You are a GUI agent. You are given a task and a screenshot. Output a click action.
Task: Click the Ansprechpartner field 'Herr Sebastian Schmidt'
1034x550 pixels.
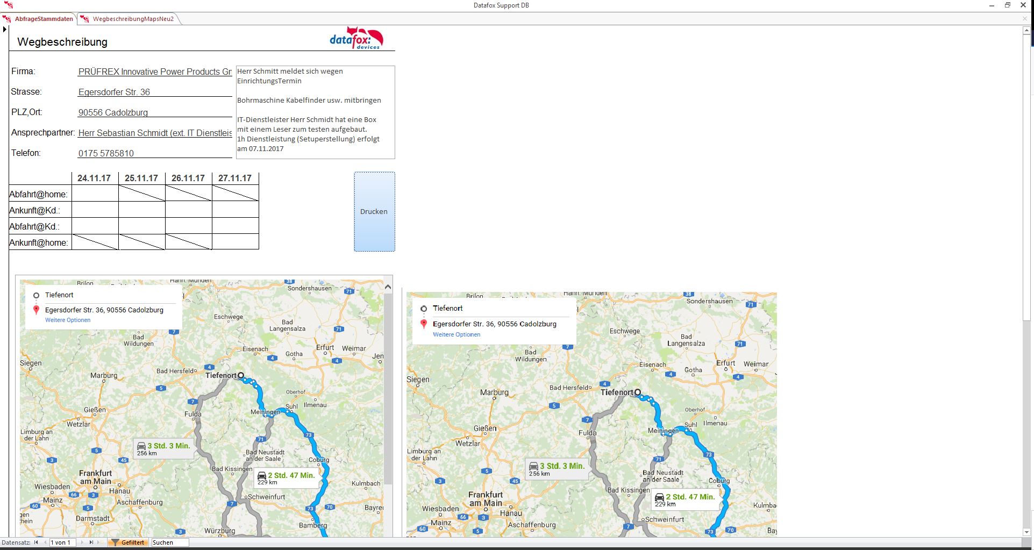click(x=155, y=133)
